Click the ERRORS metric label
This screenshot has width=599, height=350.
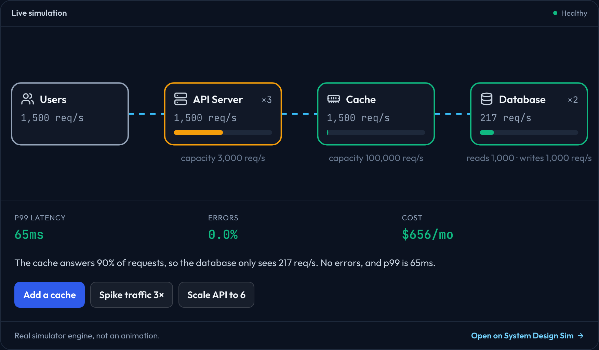223,218
